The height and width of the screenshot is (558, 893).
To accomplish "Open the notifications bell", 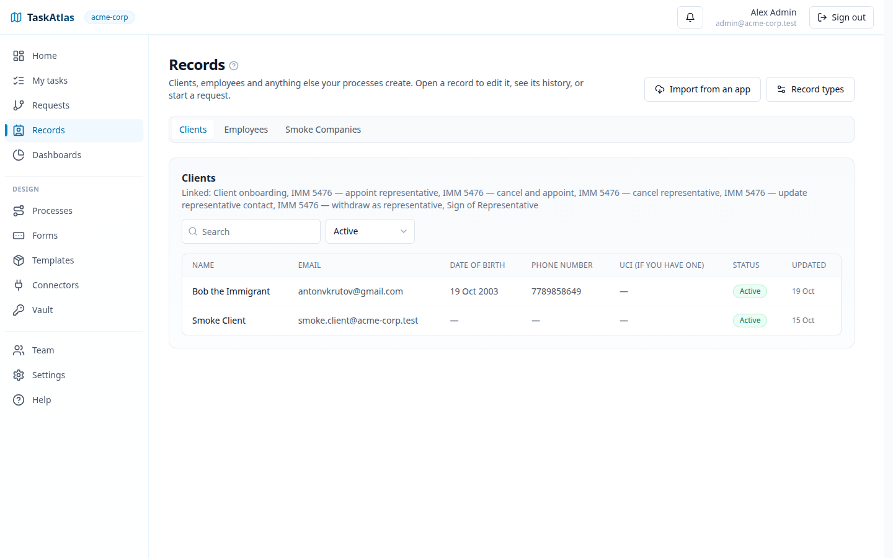I will (690, 17).
